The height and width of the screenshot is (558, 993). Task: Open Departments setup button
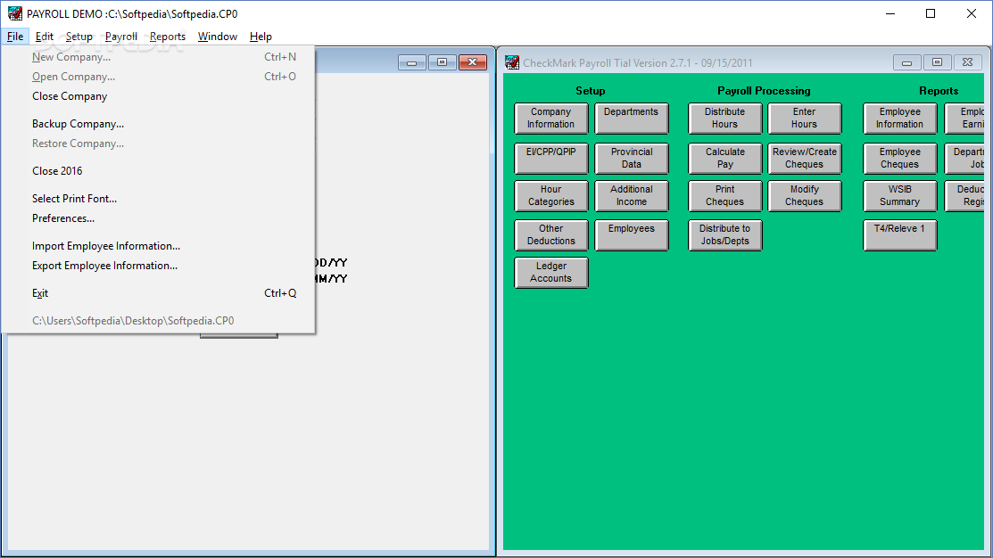[632, 119]
